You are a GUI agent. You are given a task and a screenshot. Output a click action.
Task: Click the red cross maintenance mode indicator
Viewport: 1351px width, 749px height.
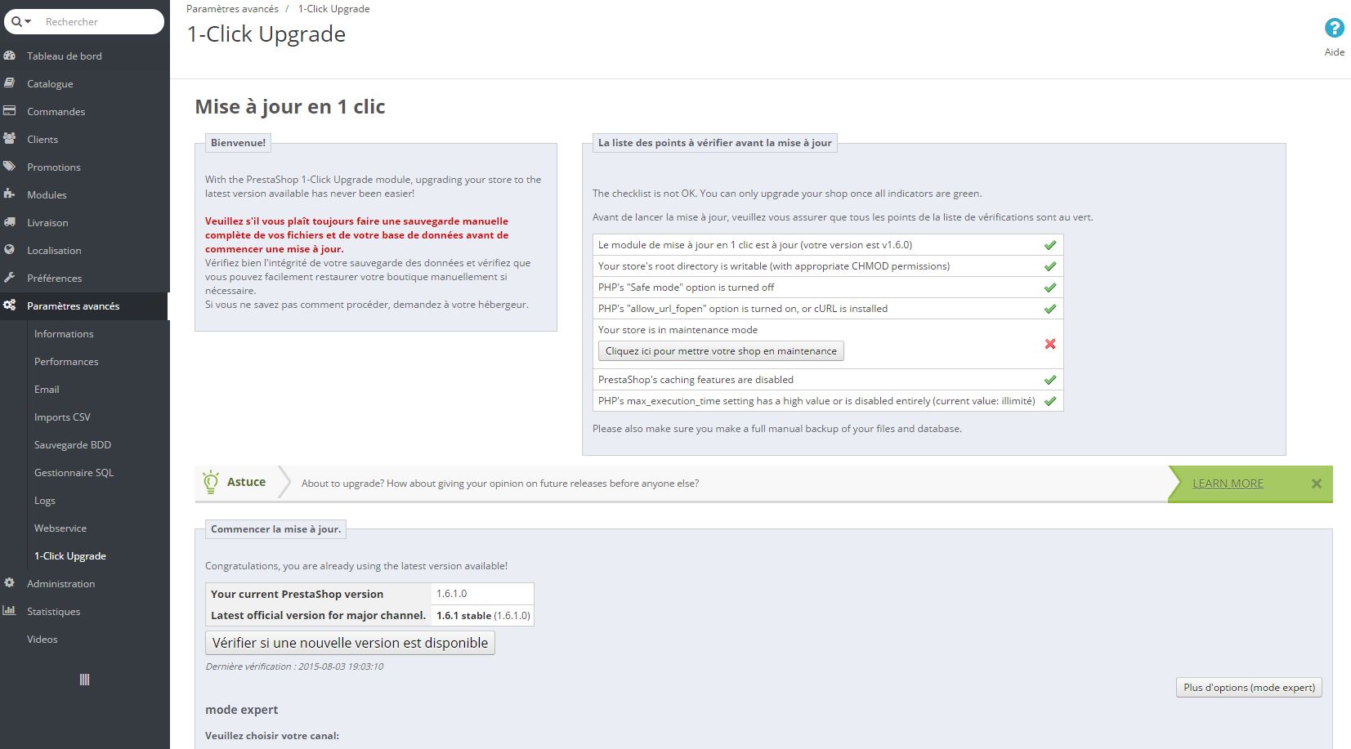coord(1050,344)
